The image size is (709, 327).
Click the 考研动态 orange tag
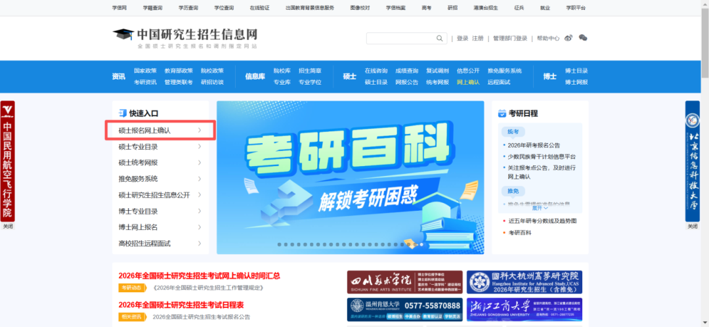click(x=133, y=288)
